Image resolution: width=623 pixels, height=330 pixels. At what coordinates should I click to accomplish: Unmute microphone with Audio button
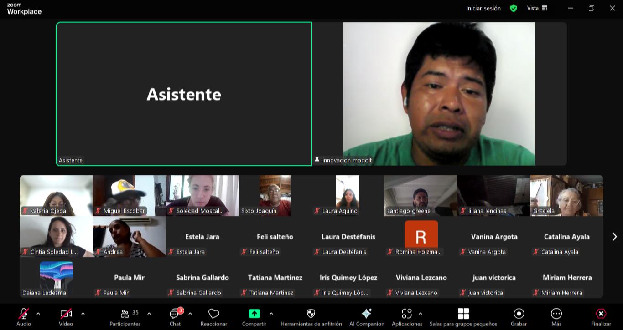(x=24, y=317)
